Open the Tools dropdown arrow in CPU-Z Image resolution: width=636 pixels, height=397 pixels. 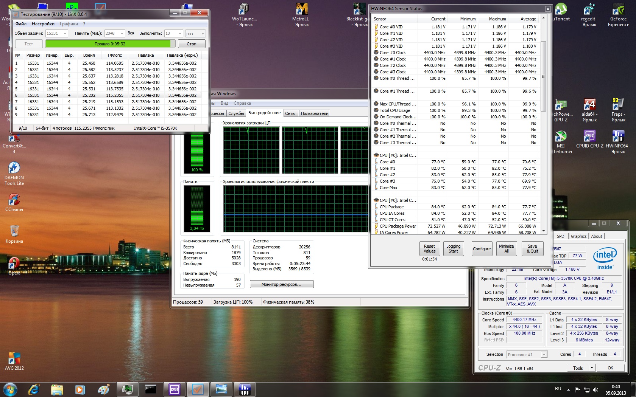(592, 368)
